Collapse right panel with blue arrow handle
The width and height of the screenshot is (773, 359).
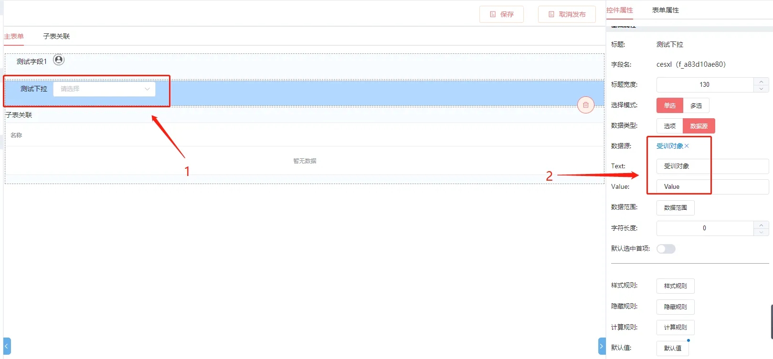coord(602,346)
